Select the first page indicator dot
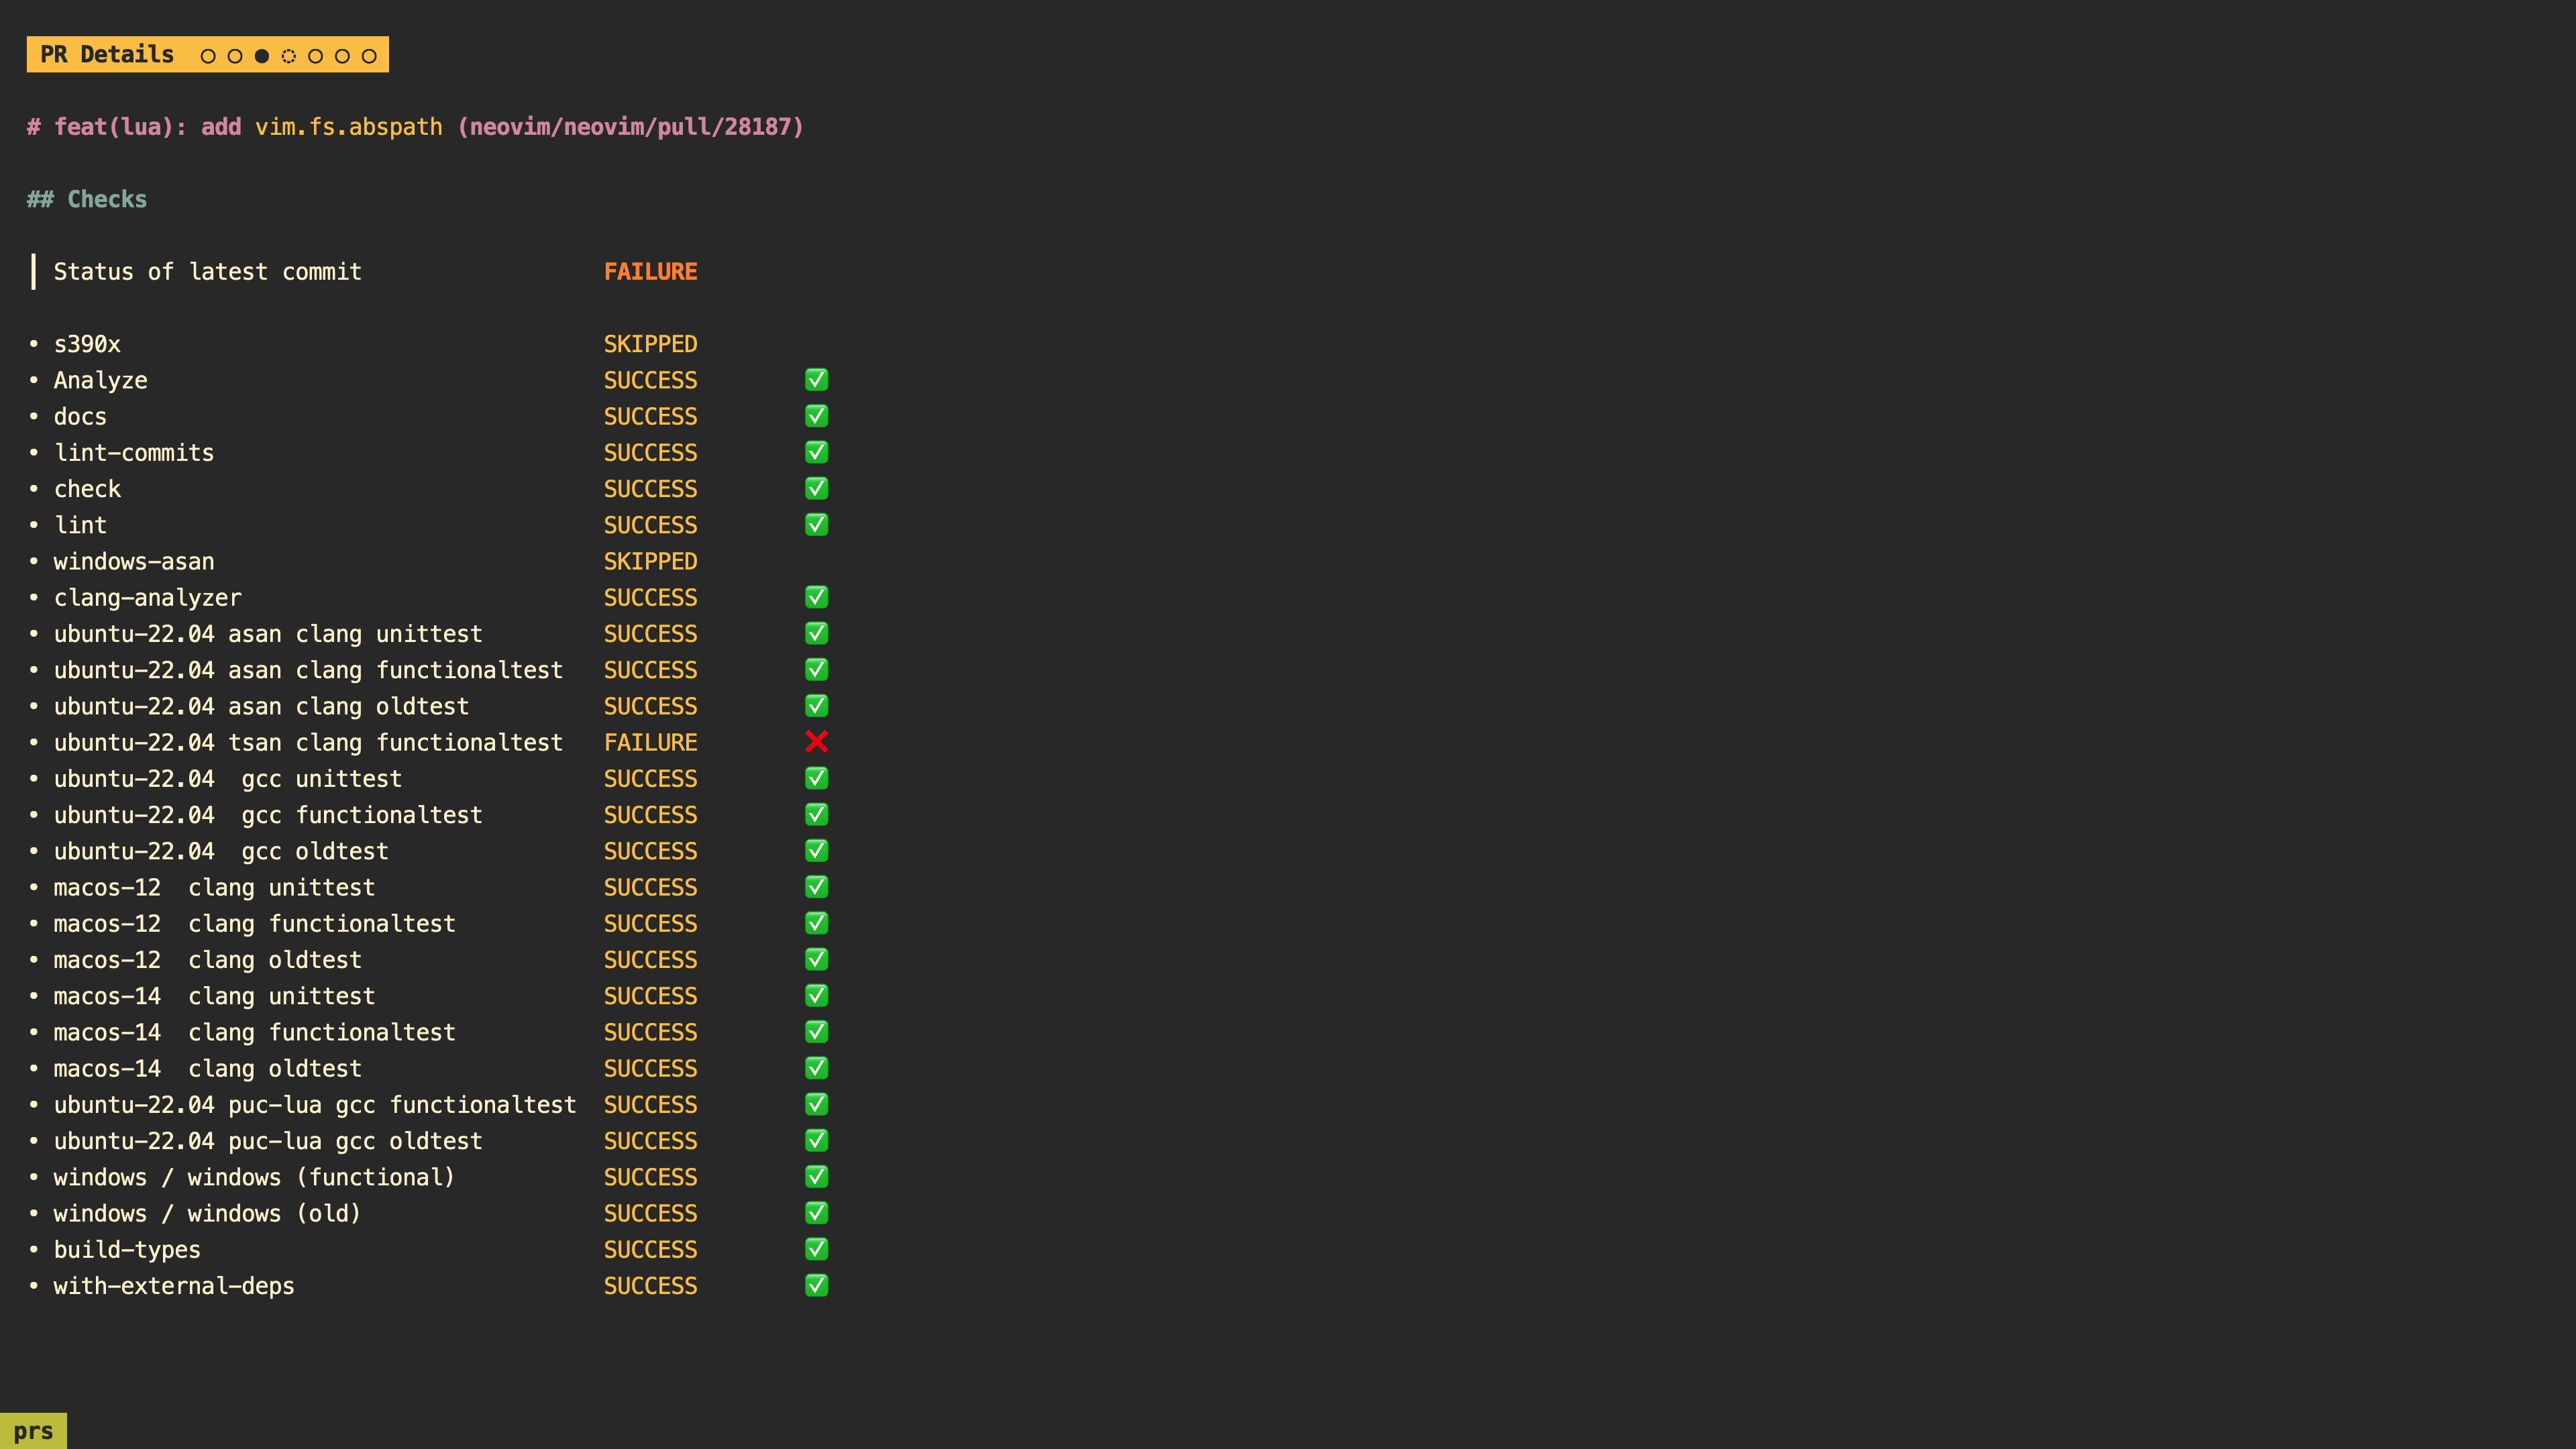 [208, 56]
